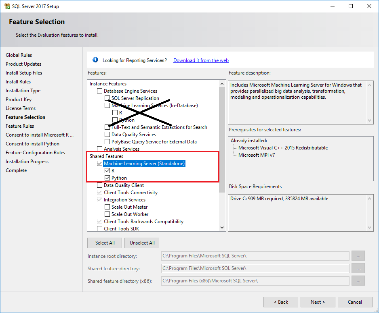The image size is (379, 313).
Task: Click the down scroll arrow of the Features list
Action: [222, 227]
